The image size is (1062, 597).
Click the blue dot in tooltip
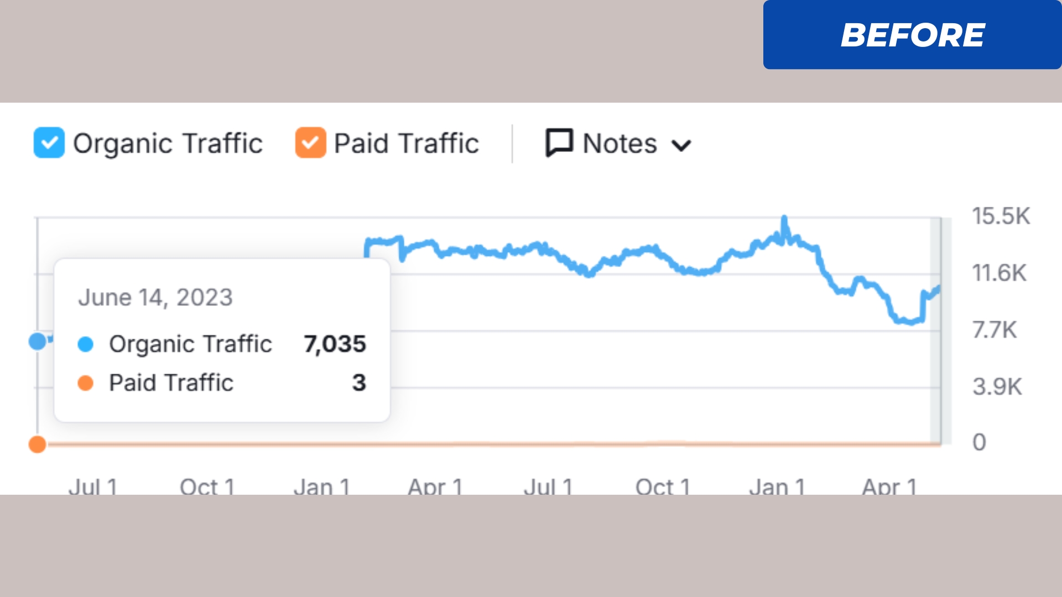coord(86,344)
